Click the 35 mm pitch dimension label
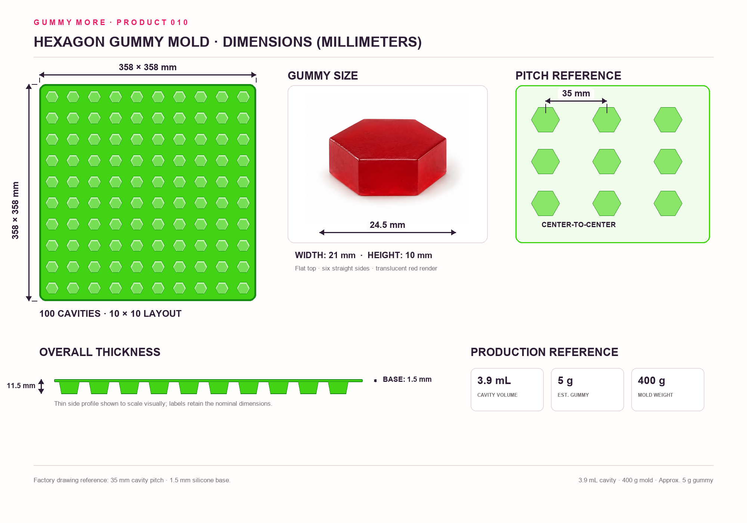 click(x=576, y=93)
